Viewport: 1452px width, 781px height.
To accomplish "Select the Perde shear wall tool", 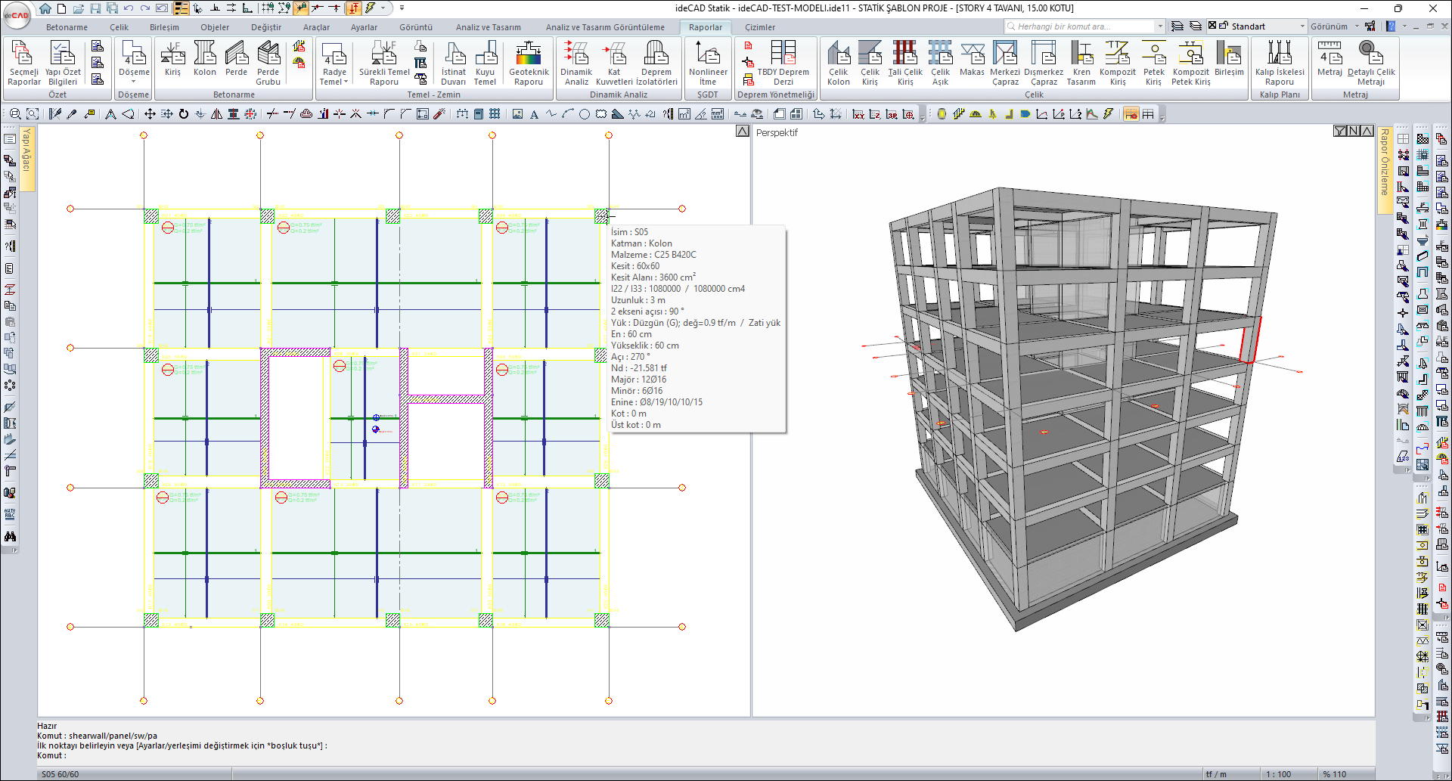I will [236, 60].
